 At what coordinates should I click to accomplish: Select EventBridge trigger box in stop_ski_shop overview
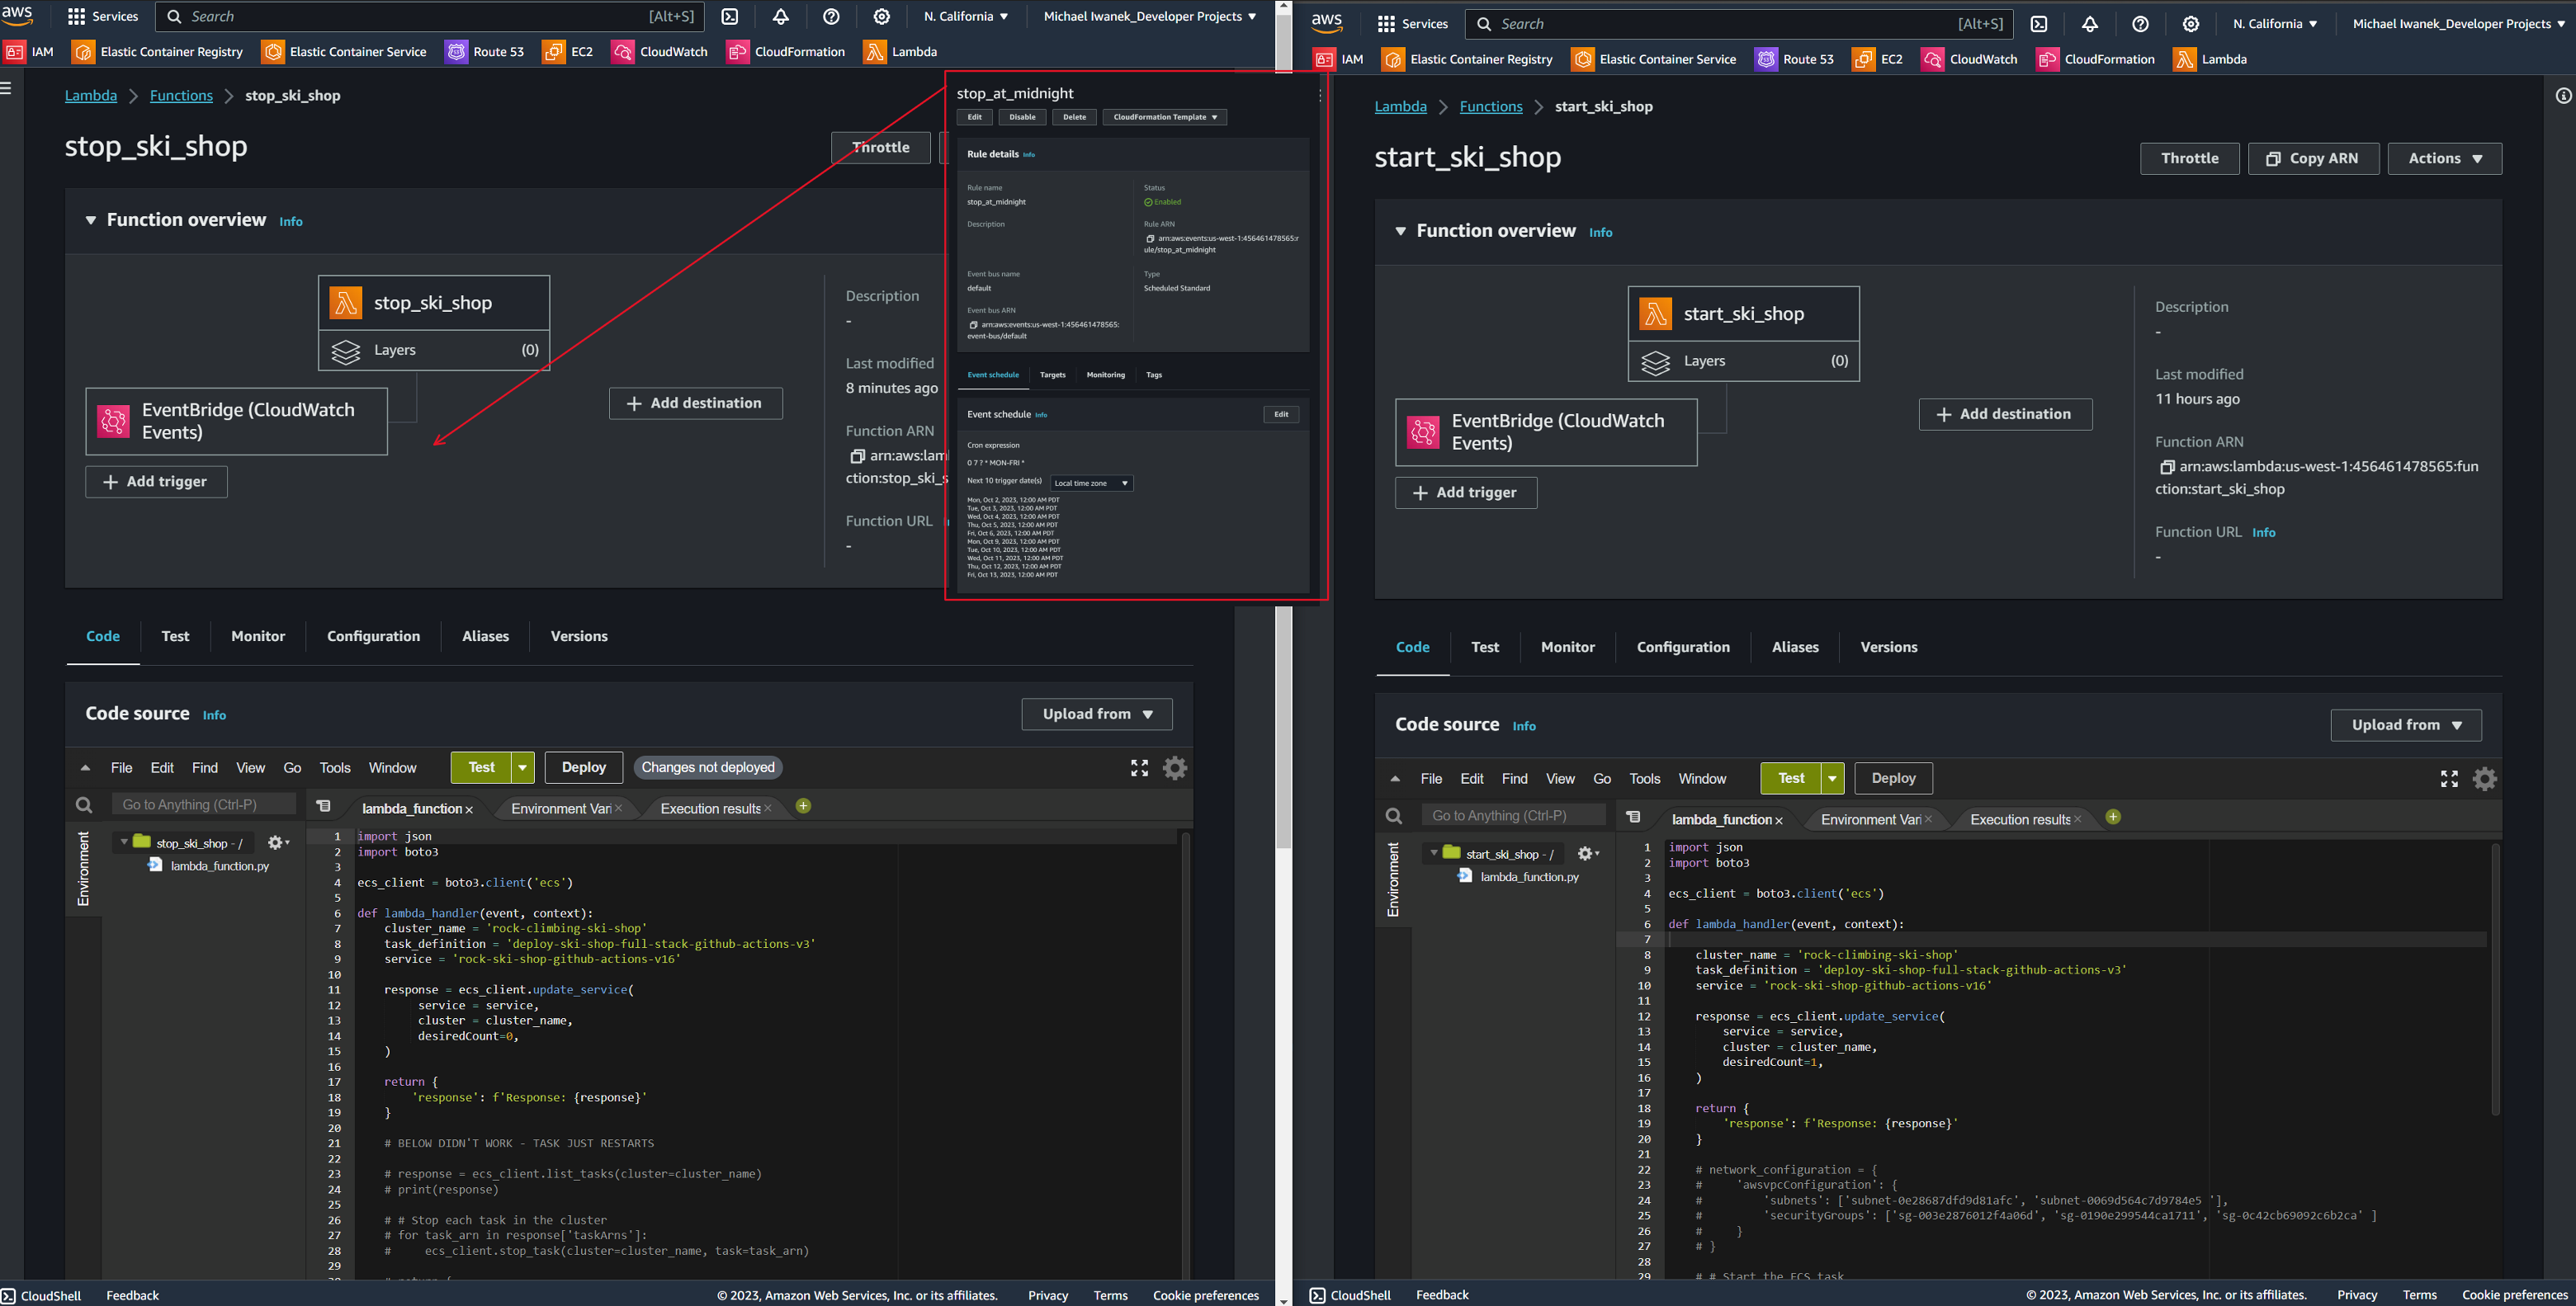(x=236, y=421)
